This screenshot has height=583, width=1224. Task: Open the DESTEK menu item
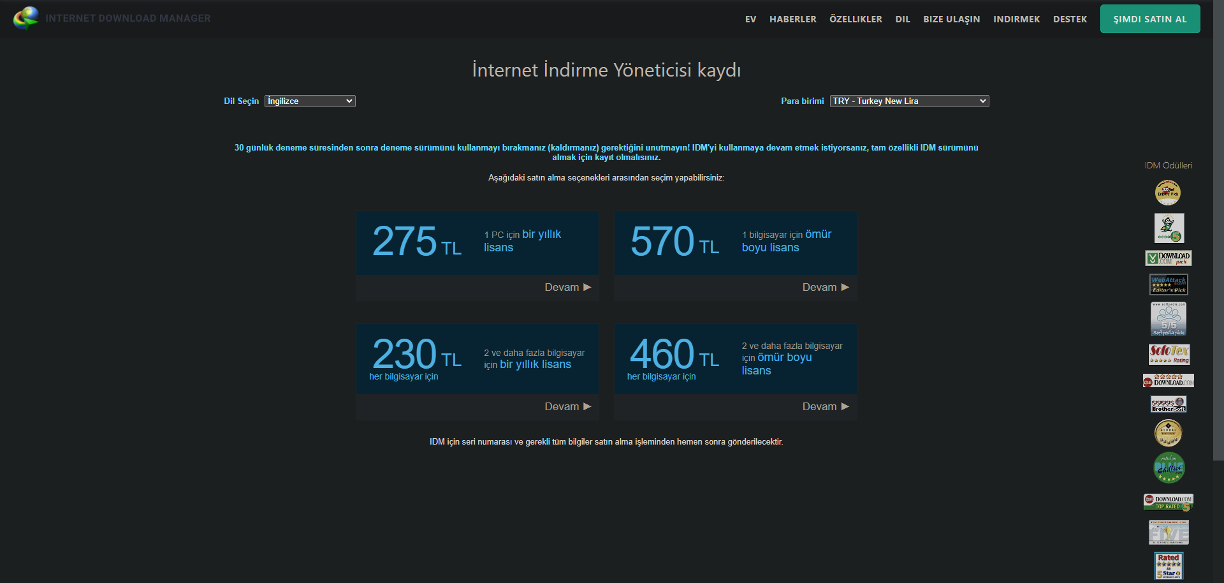[1070, 19]
